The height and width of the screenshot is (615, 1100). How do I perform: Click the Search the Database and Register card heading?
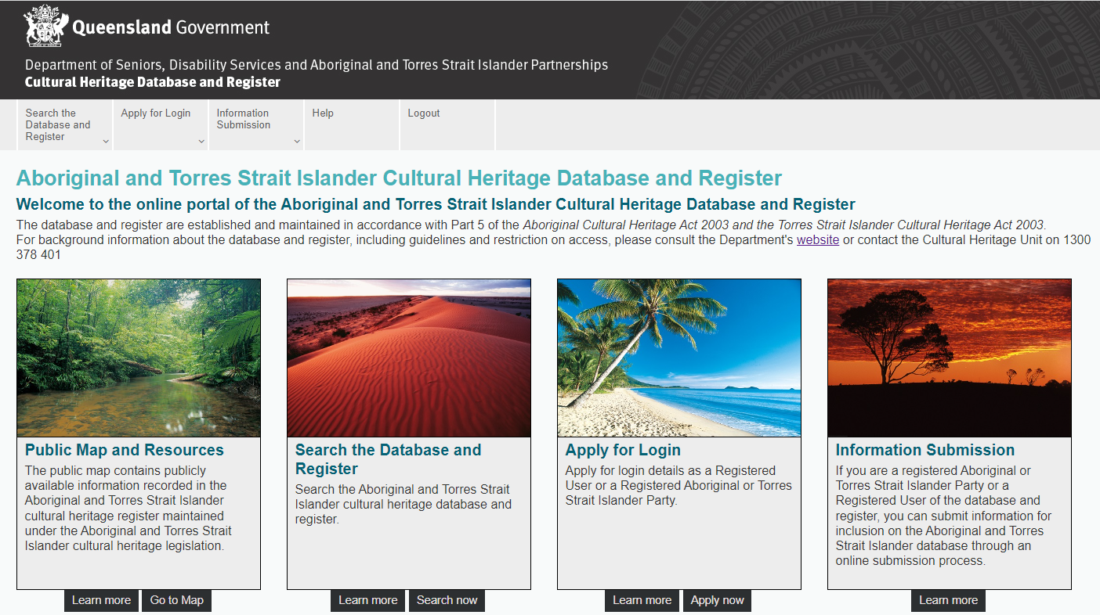pyautogui.click(x=389, y=459)
